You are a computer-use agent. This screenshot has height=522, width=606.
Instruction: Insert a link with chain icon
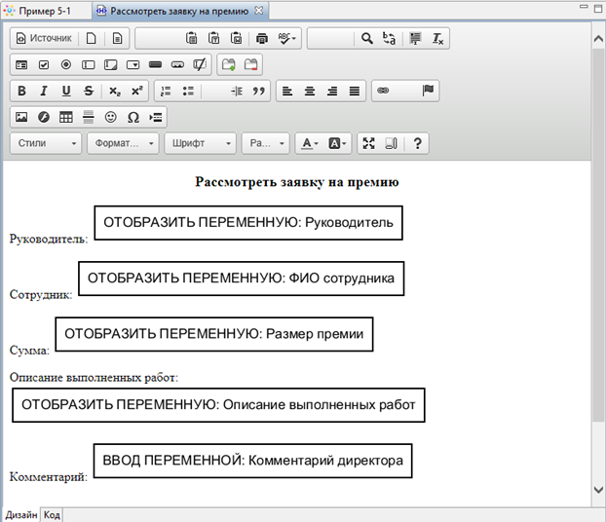383,91
